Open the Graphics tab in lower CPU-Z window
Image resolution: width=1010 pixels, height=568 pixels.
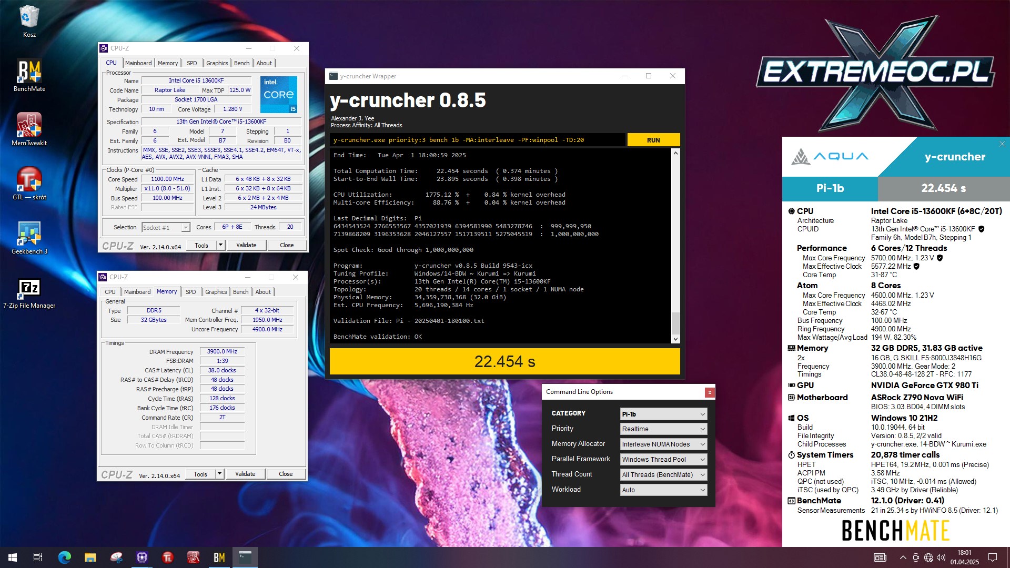tap(216, 292)
